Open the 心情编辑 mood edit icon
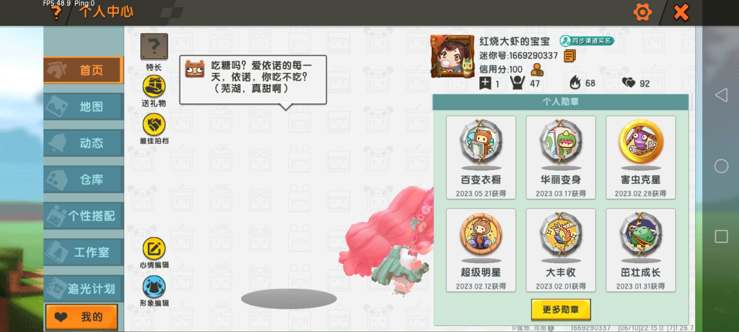The height and width of the screenshot is (332, 739). tap(154, 249)
